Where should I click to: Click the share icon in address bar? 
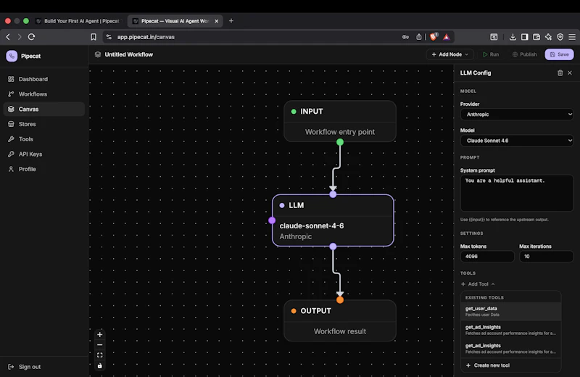click(419, 37)
